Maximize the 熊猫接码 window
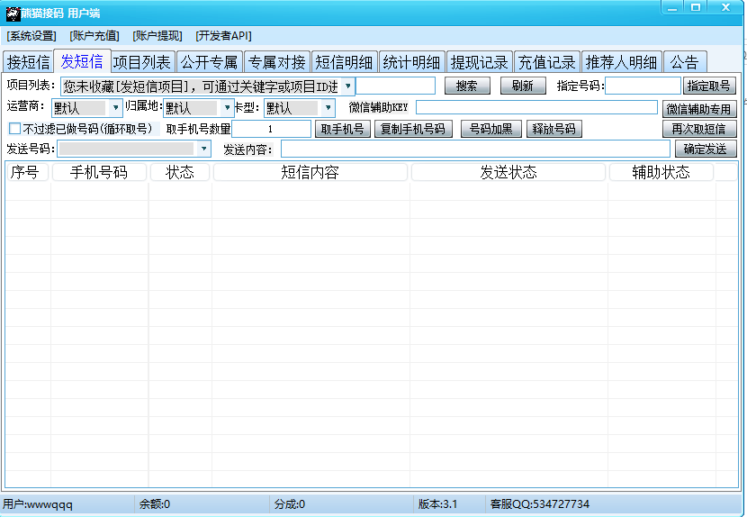The image size is (747, 517). click(x=696, y=7)
